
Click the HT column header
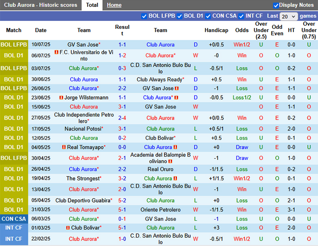(291, 30)
